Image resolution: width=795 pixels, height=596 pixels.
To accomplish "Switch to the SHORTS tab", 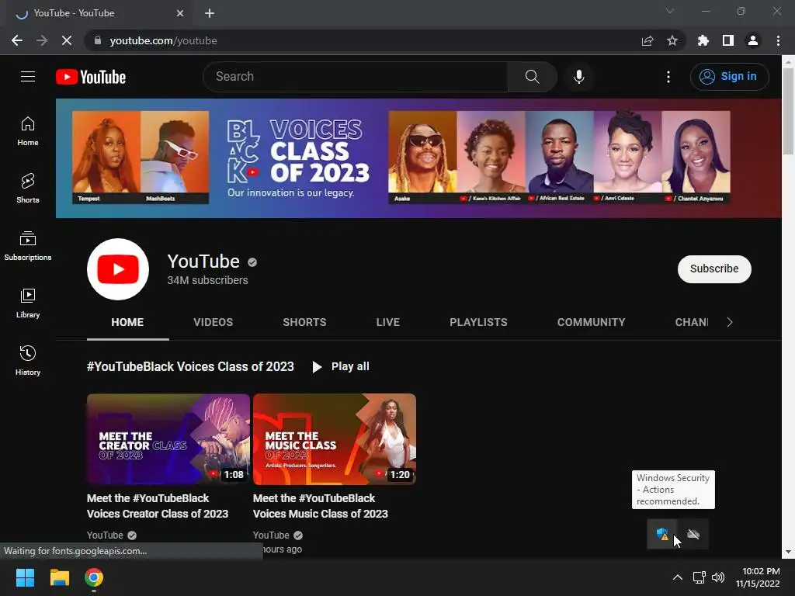I will (x=304, y=322).
